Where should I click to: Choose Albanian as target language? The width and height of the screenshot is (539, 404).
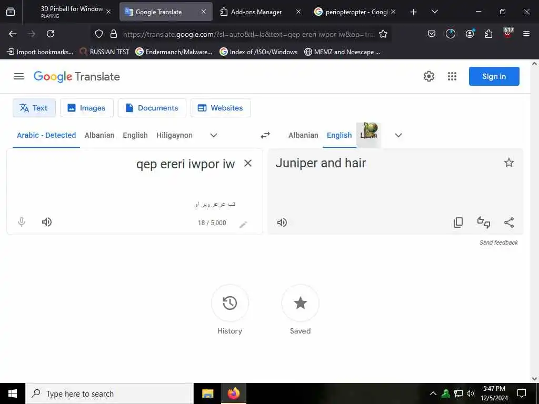[303, 135]
